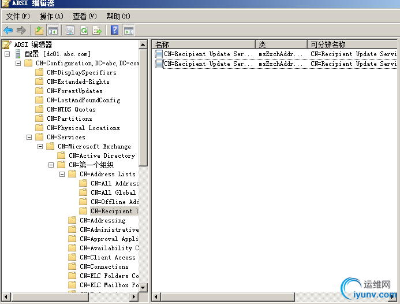Click tree pane vertical scroll up arrow
This screenshot has height=304, width=400.
143,45
